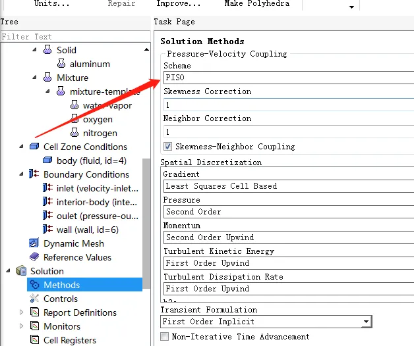Click the interior-body boundary icon

pos(47,201)
